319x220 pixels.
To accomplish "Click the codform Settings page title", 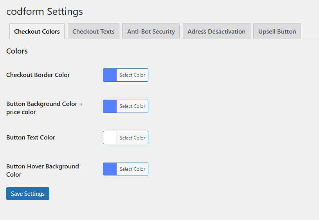I will [x=45, y=12].
